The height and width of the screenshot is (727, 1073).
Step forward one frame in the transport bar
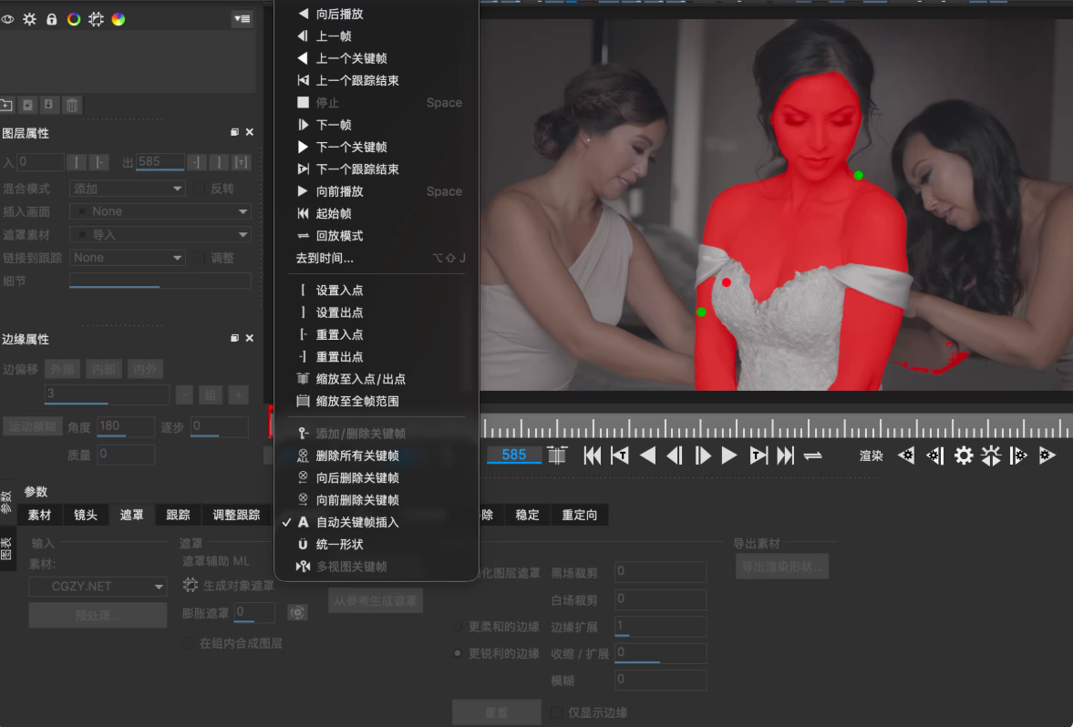(x=703, y=456)
